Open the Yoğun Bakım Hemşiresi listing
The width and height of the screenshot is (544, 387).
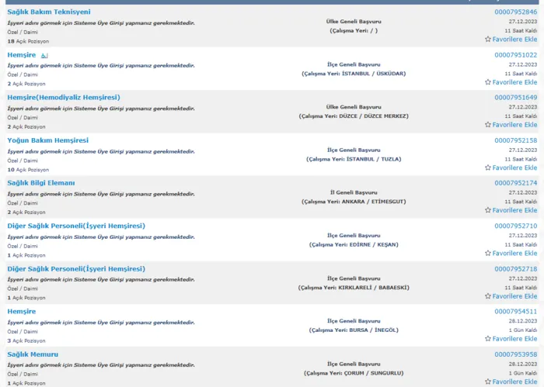(47, 140)
